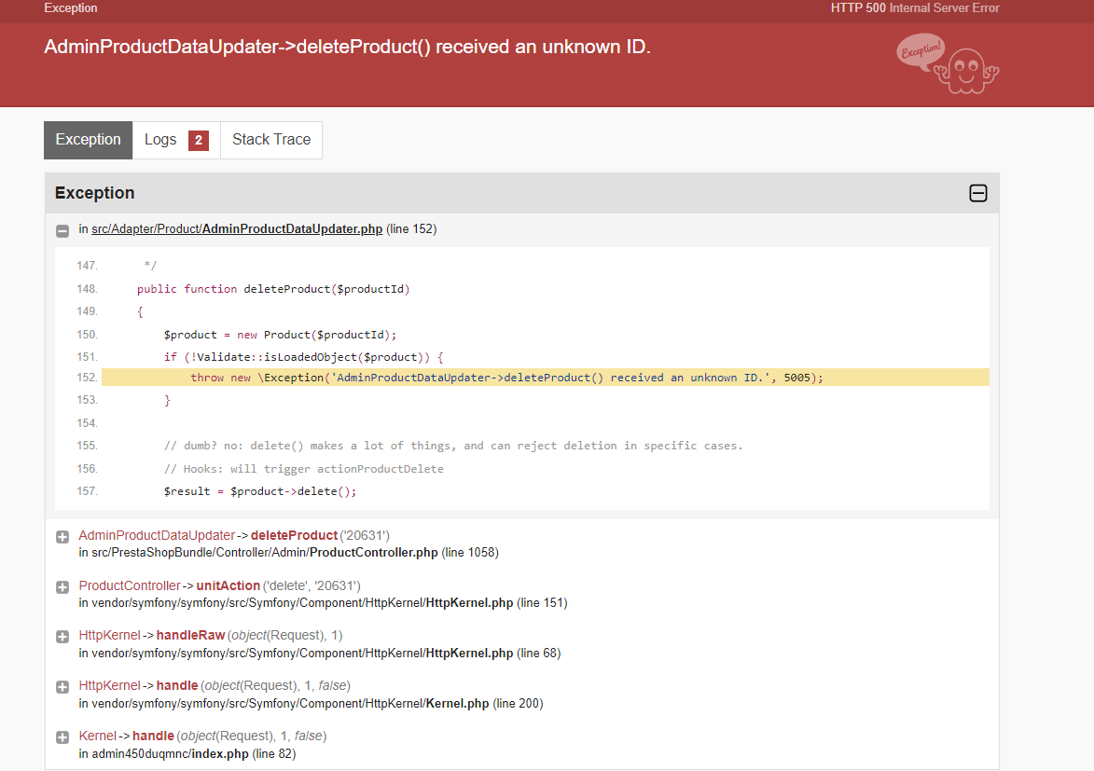Click the AdminProductDataUpdater class name in trace
This screenshot has height=771, width=1094.
point(157,535)
